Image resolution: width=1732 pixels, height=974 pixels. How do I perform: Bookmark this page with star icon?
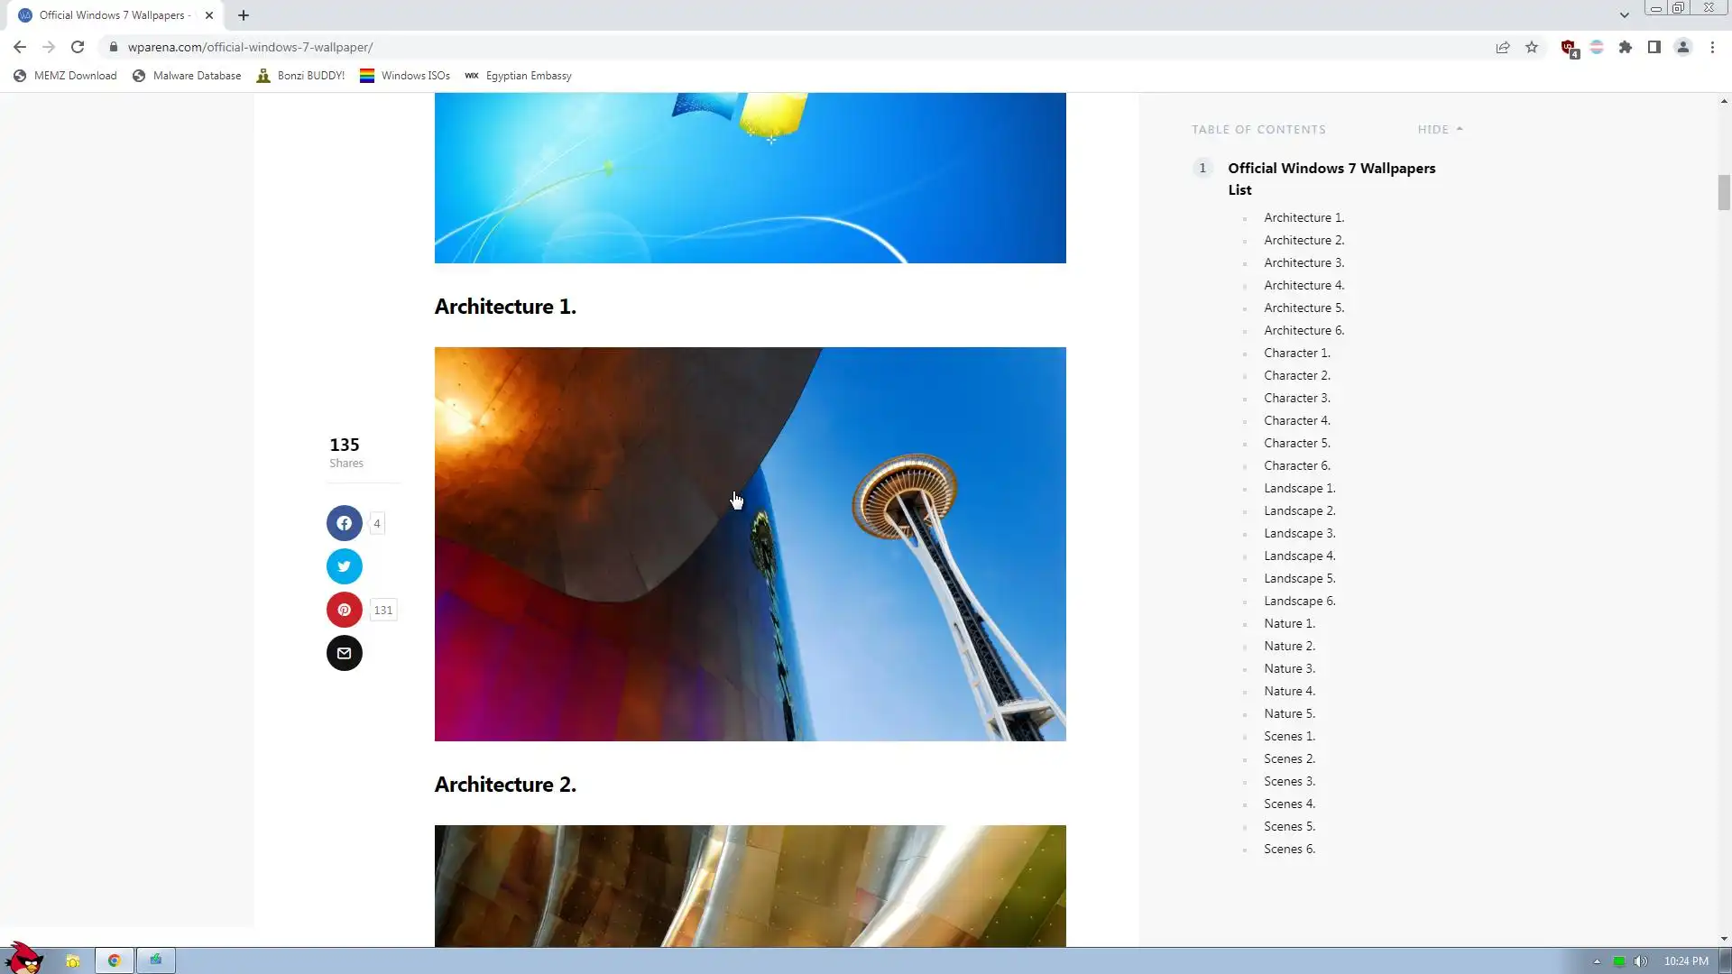coord(1532,47)
